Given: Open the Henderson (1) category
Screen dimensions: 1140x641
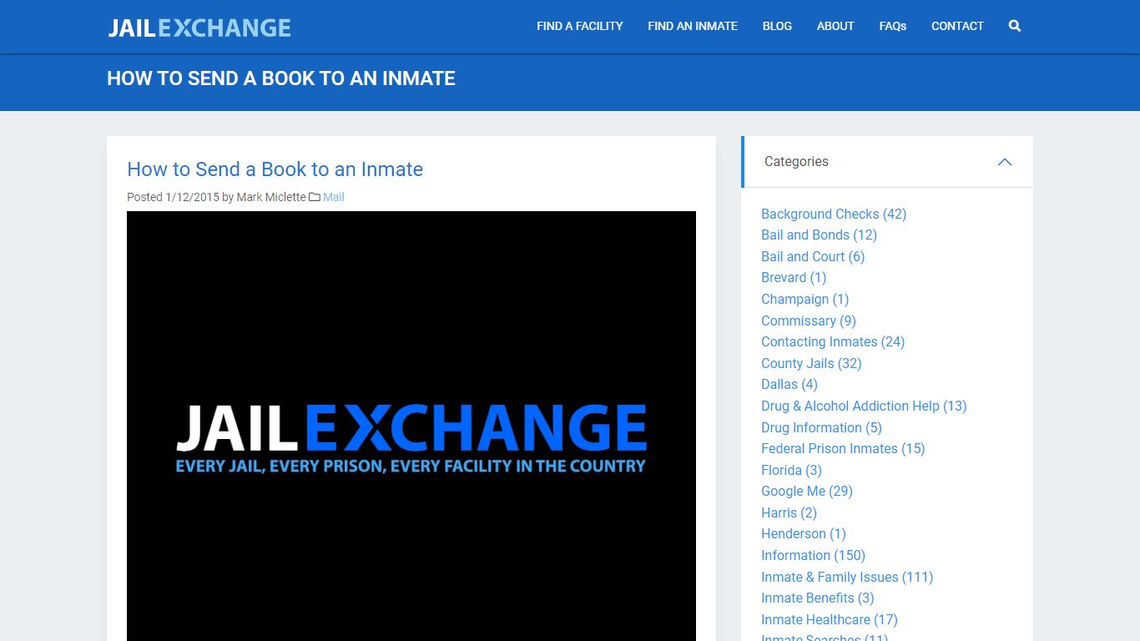Looking at the screenshot, I should (804, 533).
